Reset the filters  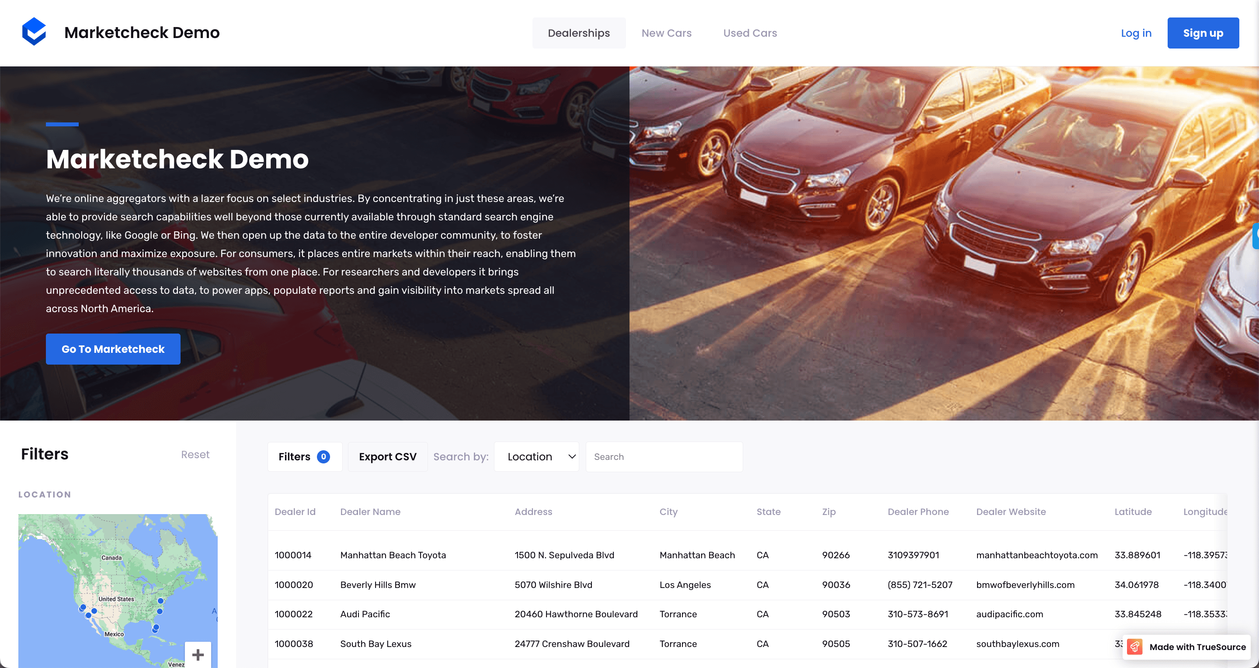[195, 455]
